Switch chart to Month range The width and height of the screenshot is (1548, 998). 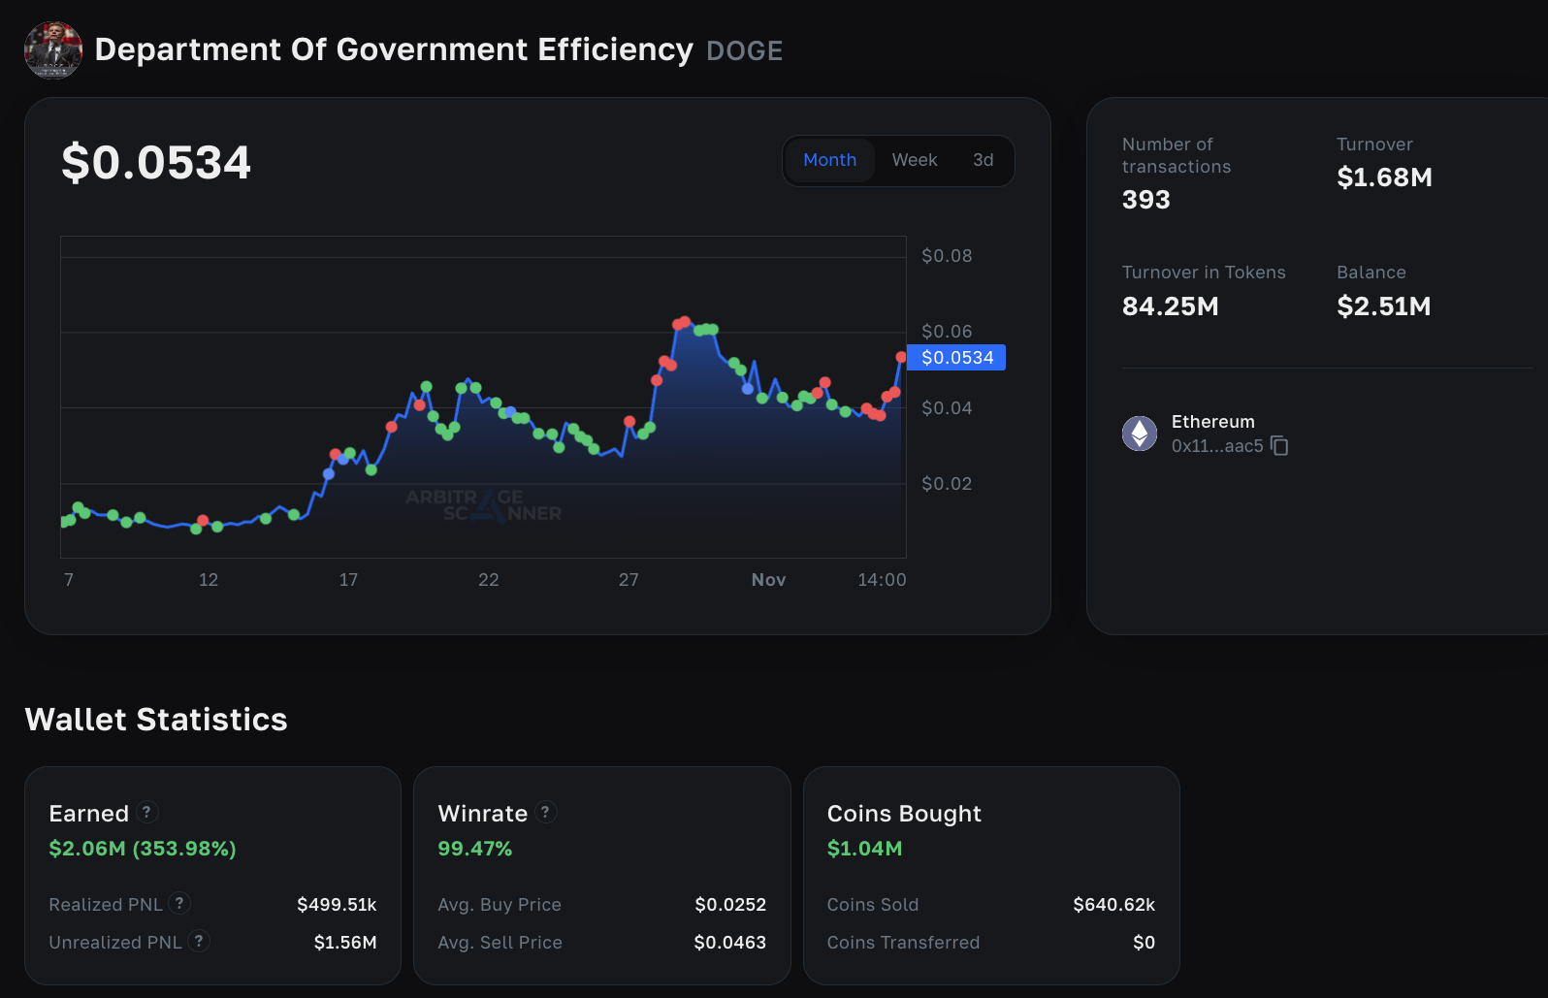pos(829,160)
